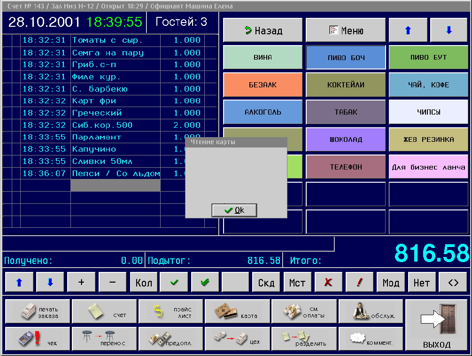Select the Греческий order row
The width and height of the screenshot is (472, 356).
coord(115,113)
